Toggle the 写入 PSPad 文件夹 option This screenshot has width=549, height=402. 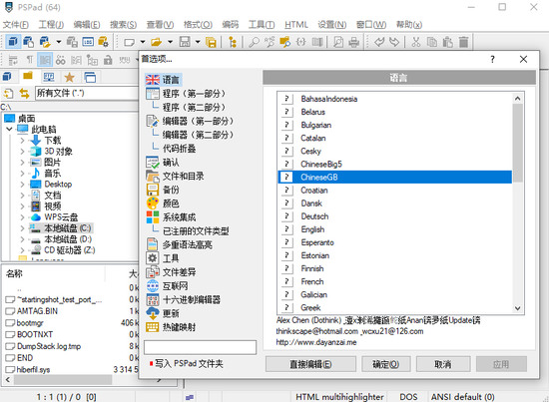pyautogui.click(x=186, y=363)
